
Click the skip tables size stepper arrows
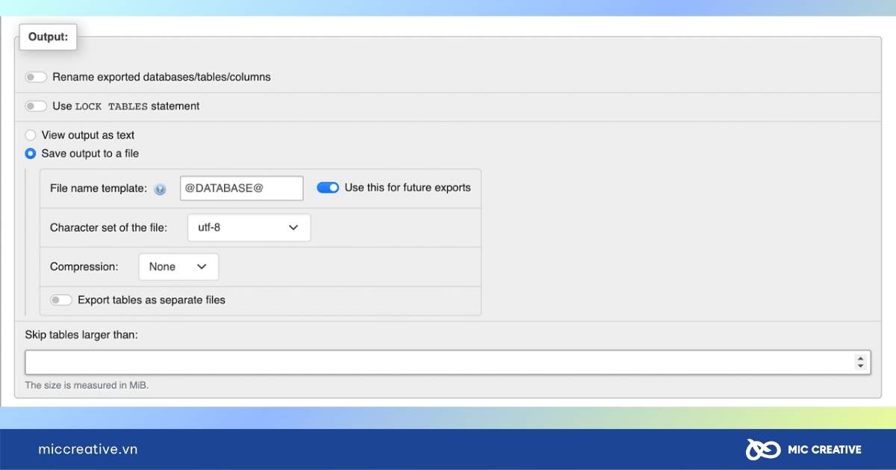click(860, 363)
